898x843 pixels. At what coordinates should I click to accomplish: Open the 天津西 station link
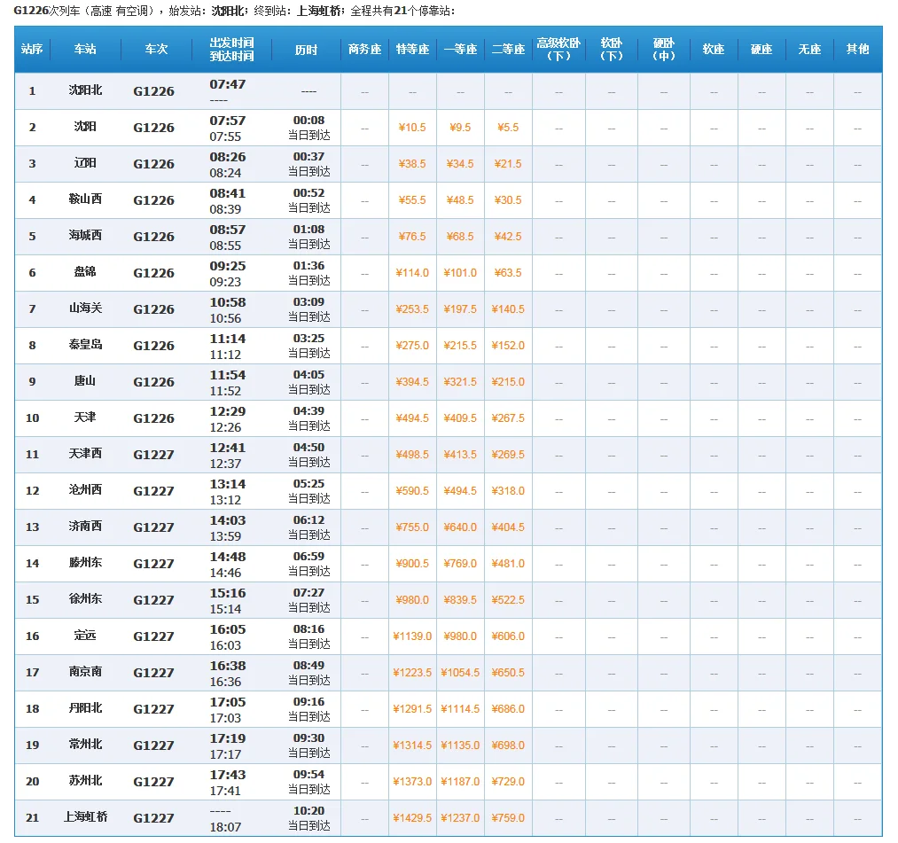[86, 454]
